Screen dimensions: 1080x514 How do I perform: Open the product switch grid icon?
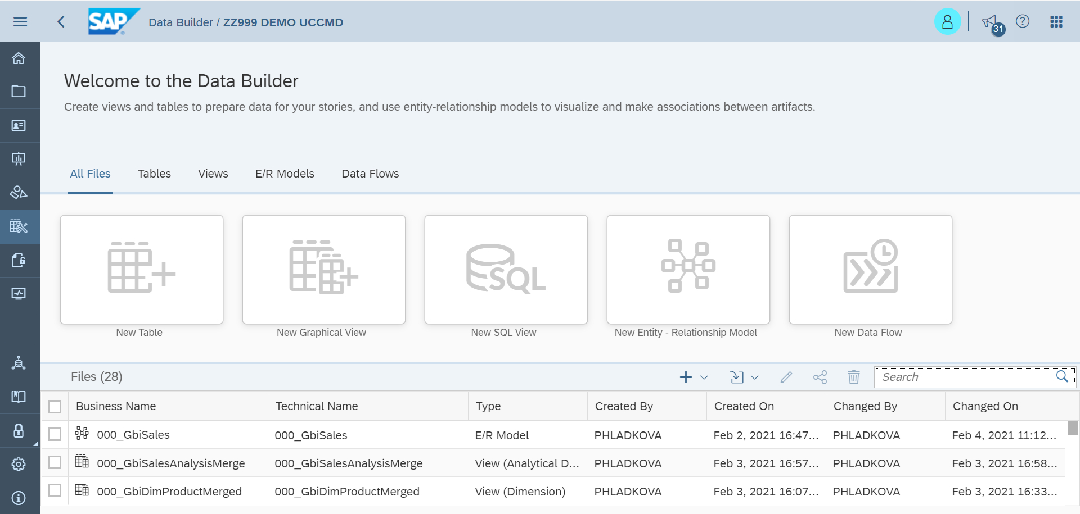click(1056, 21)
